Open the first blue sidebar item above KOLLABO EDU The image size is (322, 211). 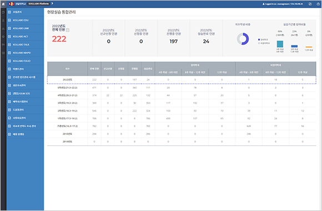coord(25,12)
